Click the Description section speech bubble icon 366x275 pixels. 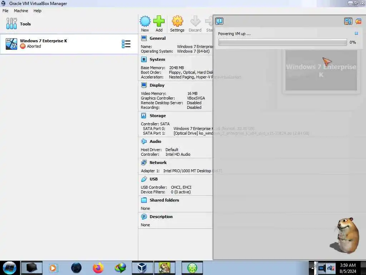(144, 217)
